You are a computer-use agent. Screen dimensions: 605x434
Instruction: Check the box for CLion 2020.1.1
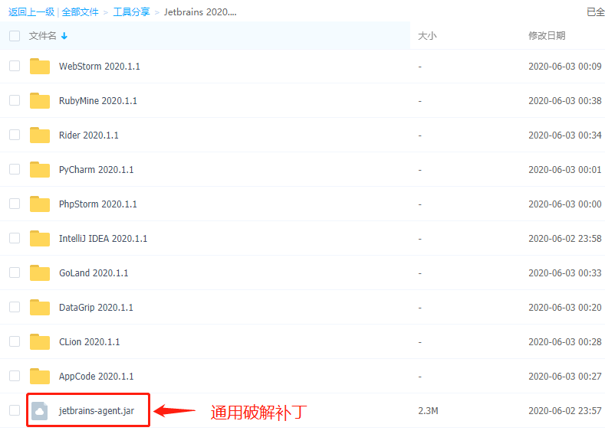coord(15,342)
